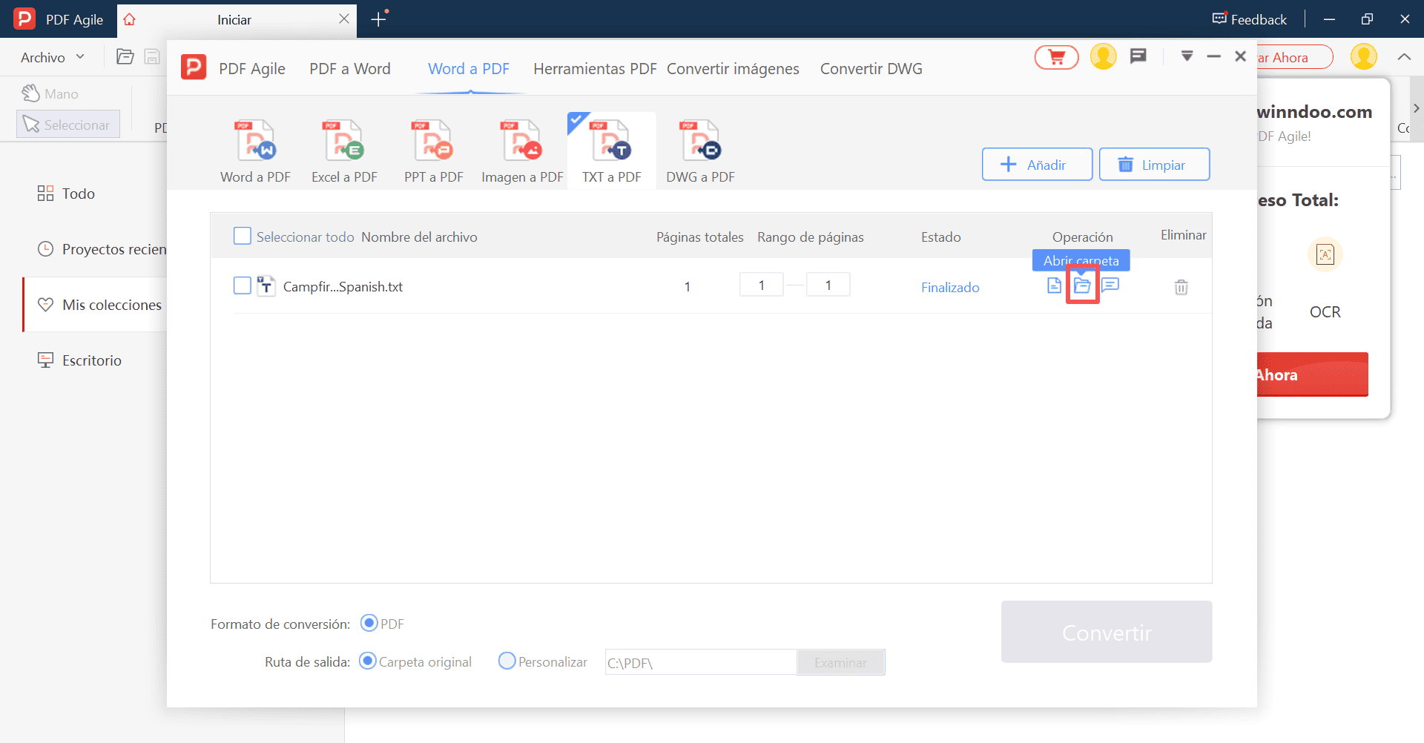Select the DWG a PDF conversion icon
1424x743 pixels.
(x=700, y=141)
